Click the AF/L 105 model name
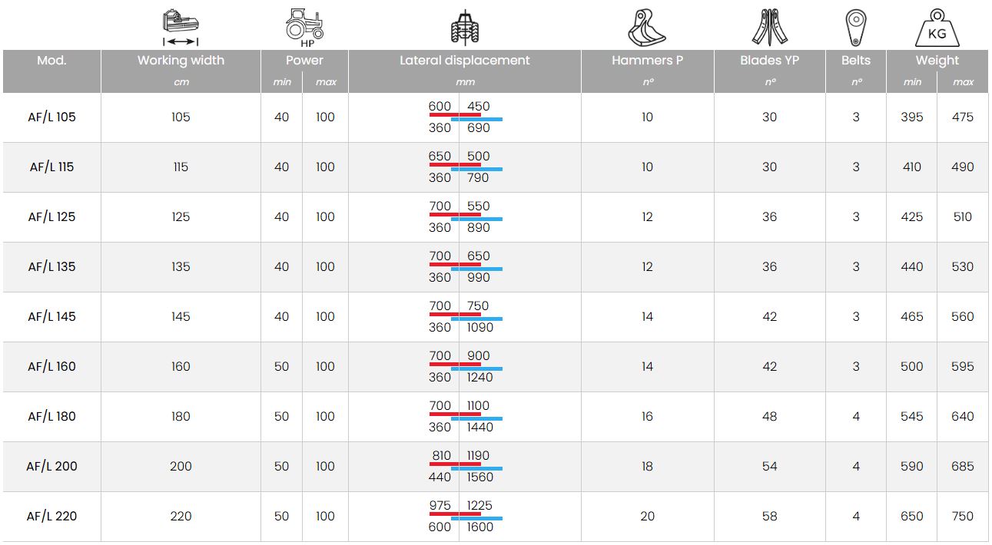 (x=51, y=117)
